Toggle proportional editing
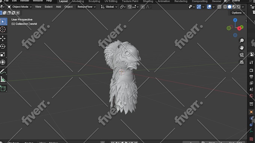255x143 pixels. click(142, 7)
